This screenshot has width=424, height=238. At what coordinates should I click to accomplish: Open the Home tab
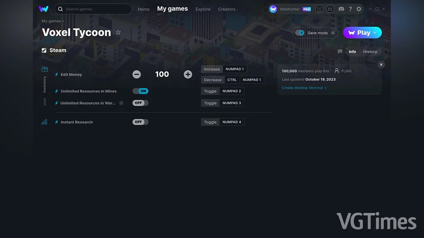coord(143,9)
